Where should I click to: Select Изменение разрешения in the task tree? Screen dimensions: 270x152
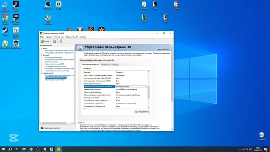click(x=54, y=57)
